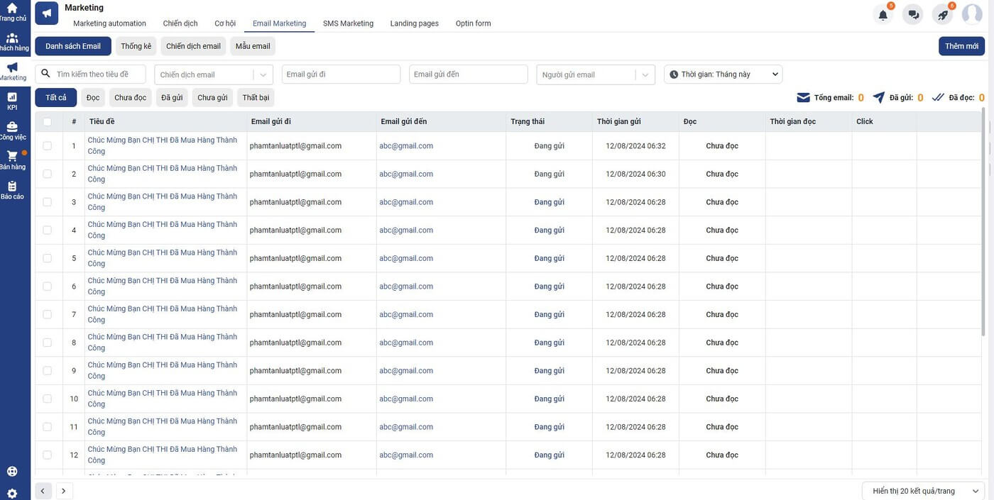Screen dimensions: 994x500
Task: Open the chat messages icon
Action: (913, 15)
